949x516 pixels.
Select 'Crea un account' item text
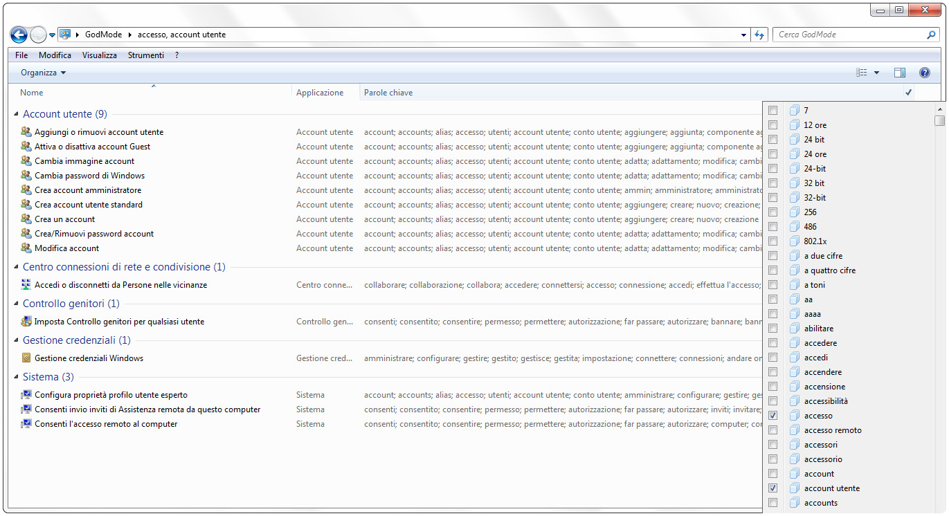click(x=65, y=219)
